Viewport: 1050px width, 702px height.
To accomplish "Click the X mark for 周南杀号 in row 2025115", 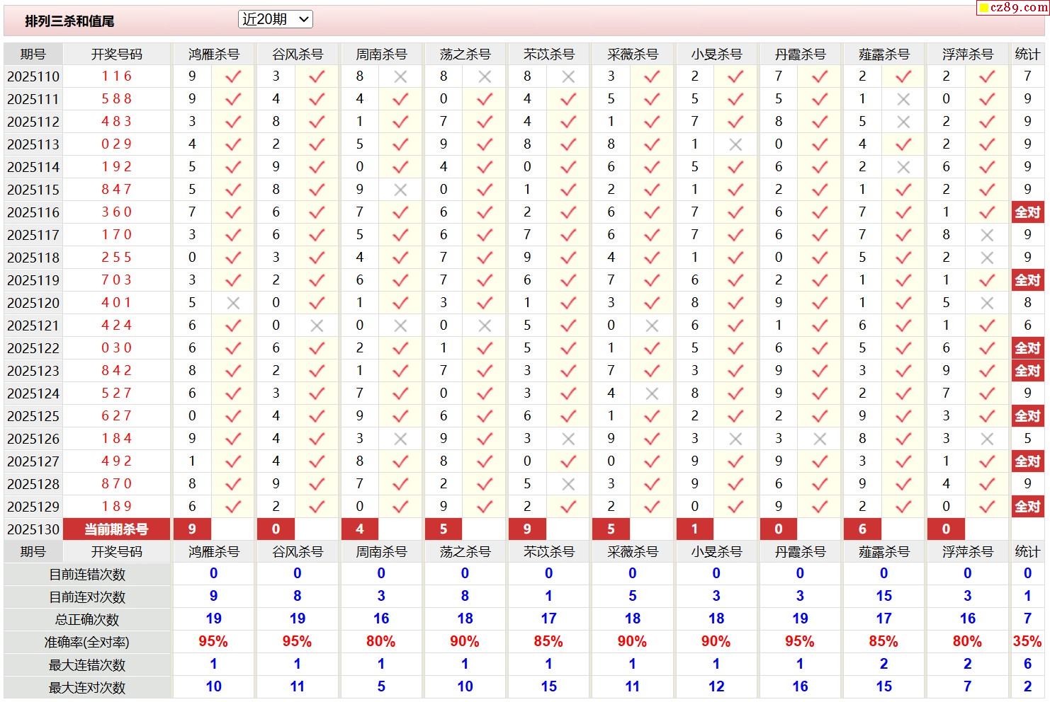I will coord(400,190).
